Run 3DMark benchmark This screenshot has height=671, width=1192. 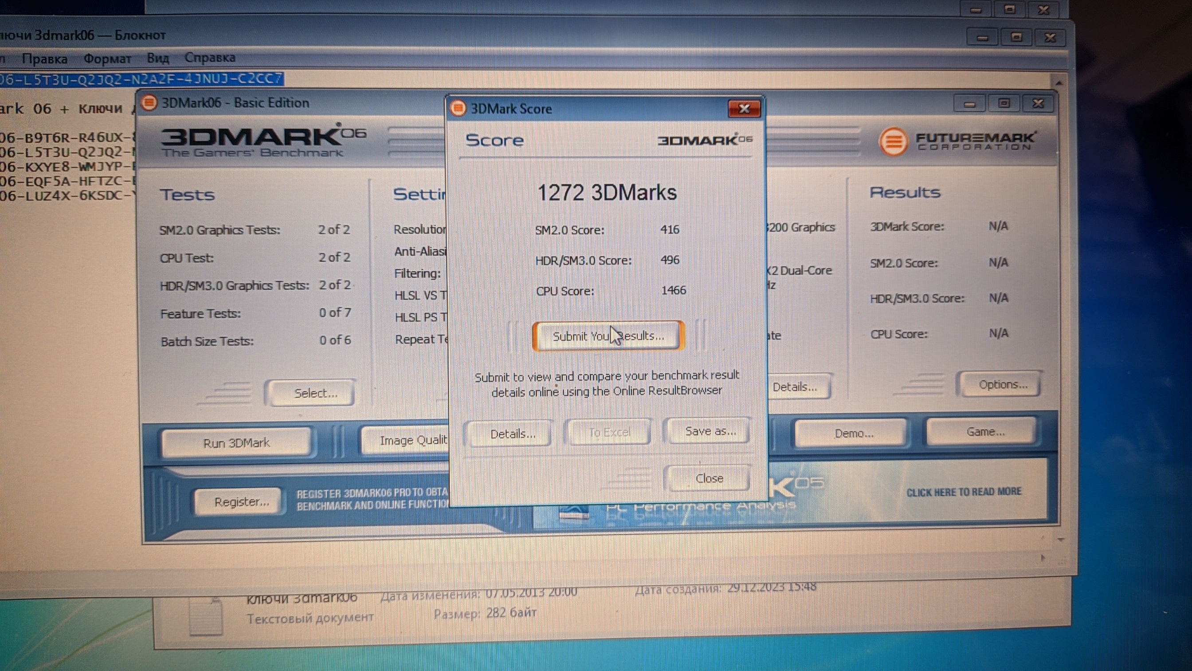pos(236,443)
